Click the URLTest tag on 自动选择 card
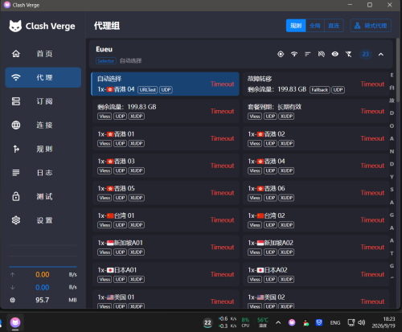The width and height of the screenshot is (402, 332). coord(147,90)
